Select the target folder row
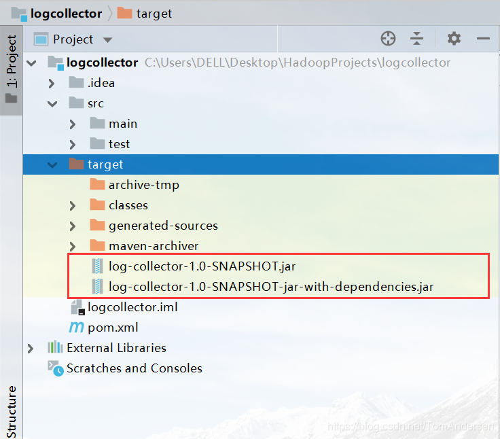Screen dimensions: 500x439 [260, 164]
